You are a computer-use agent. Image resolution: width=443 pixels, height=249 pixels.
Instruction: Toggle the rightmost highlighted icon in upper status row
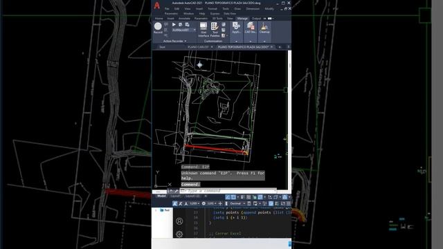pos(284,197)
